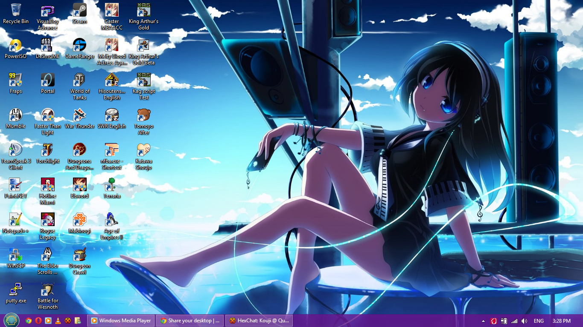Click the Faster Than Light shortcut
This screenshot has width=583, height=327.
pos(47,121)
